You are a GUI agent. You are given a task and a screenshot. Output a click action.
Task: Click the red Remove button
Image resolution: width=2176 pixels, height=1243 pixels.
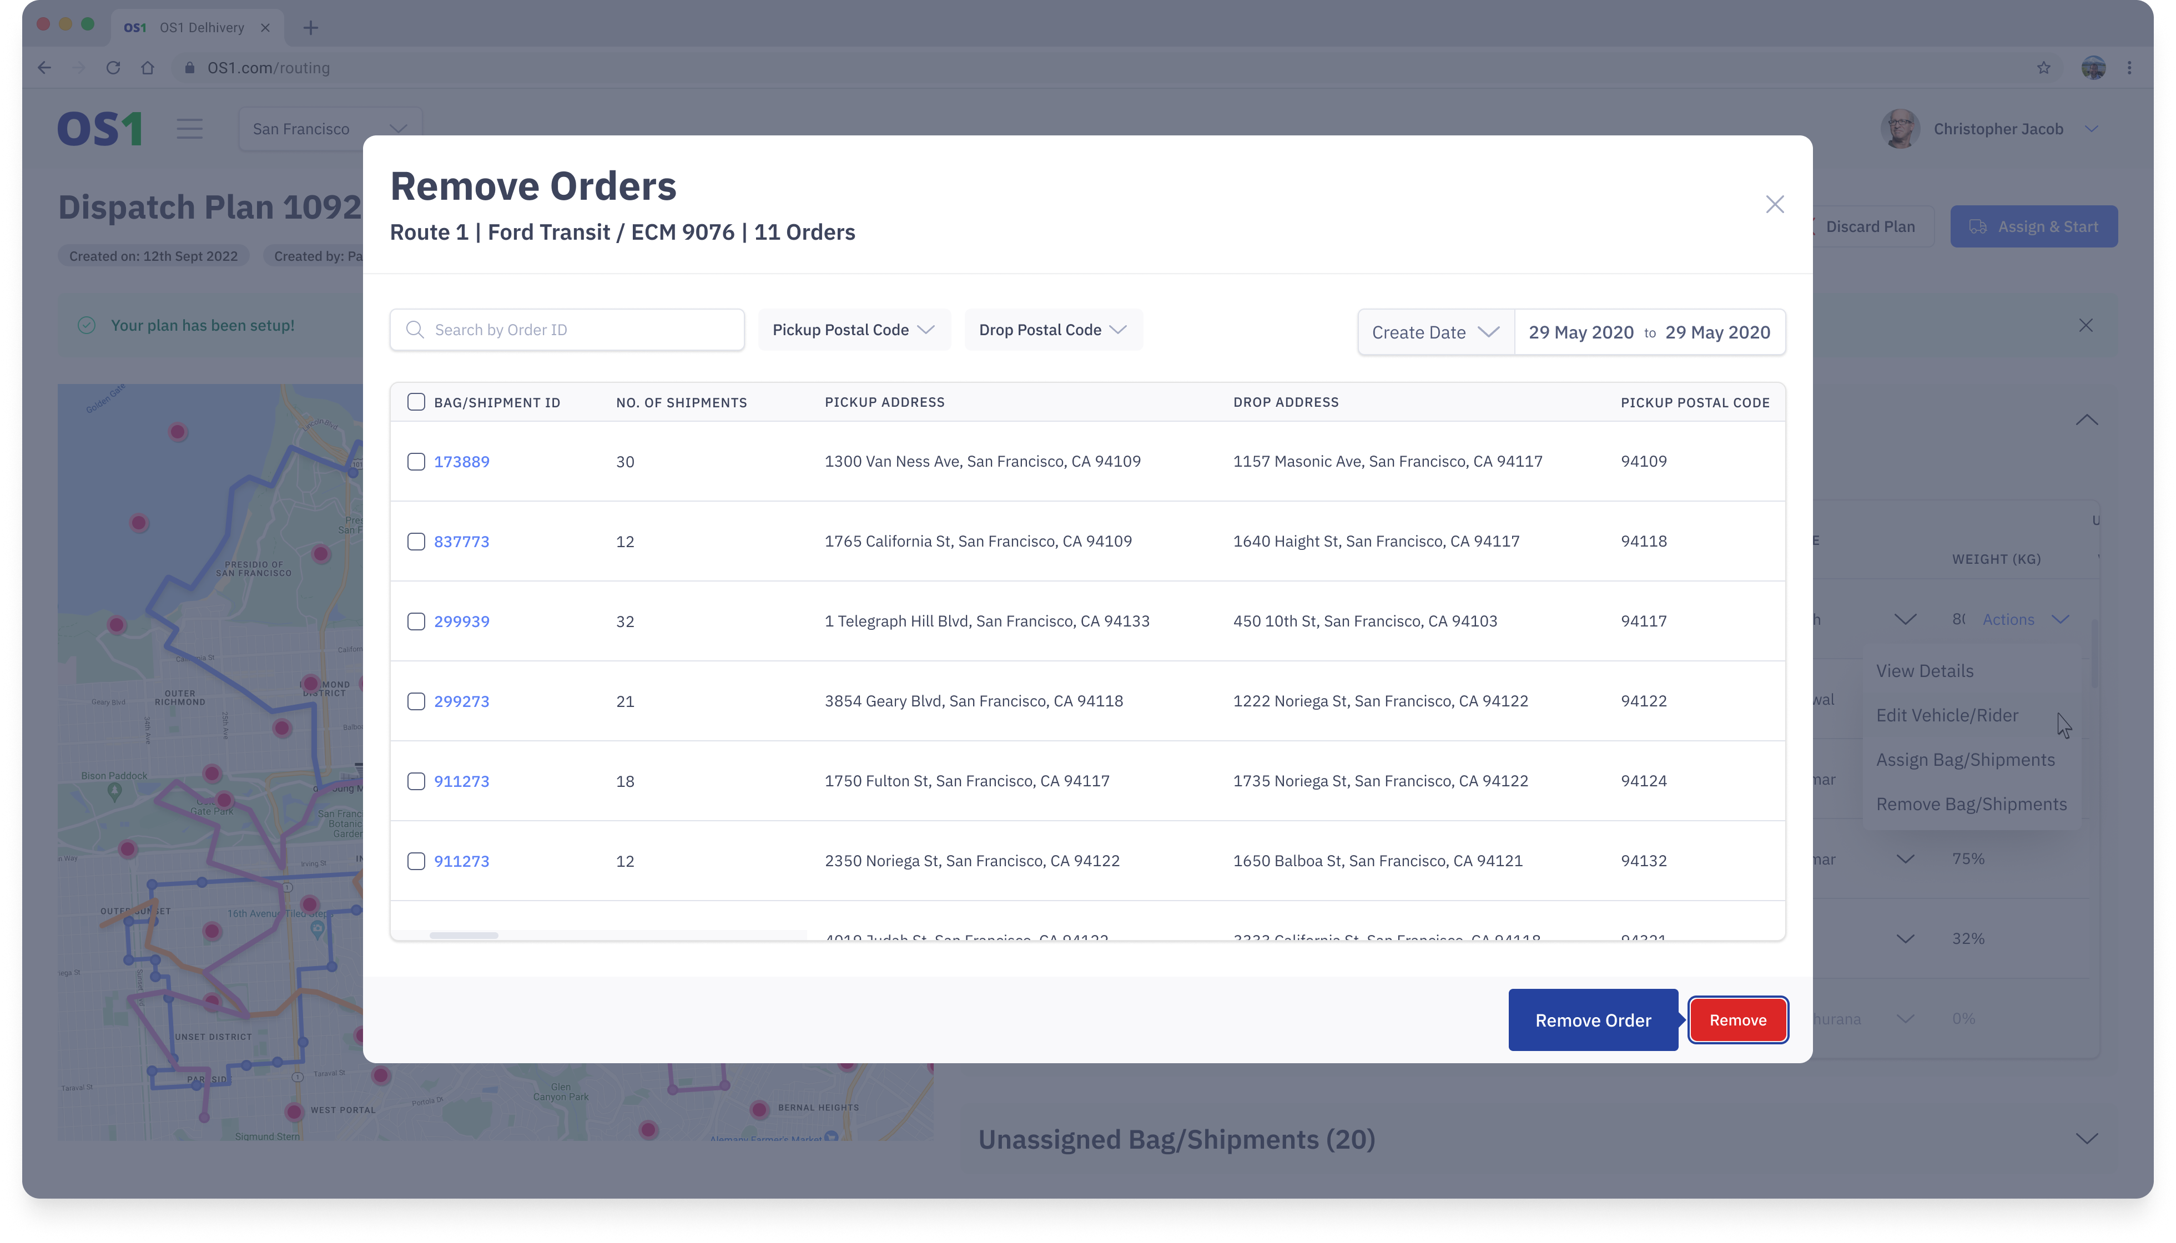tap(1737, 1020)
